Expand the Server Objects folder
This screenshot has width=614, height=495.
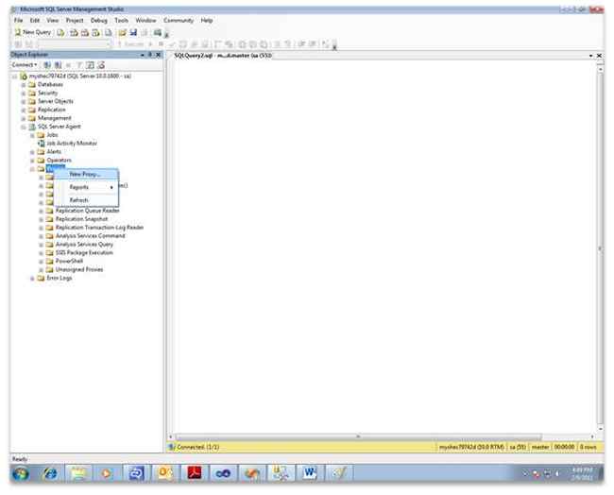point(24,101)
